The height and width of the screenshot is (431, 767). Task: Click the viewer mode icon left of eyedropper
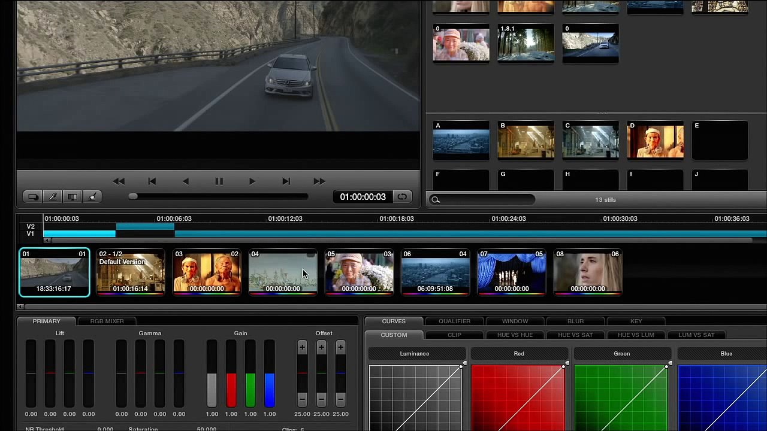(33, 197)
